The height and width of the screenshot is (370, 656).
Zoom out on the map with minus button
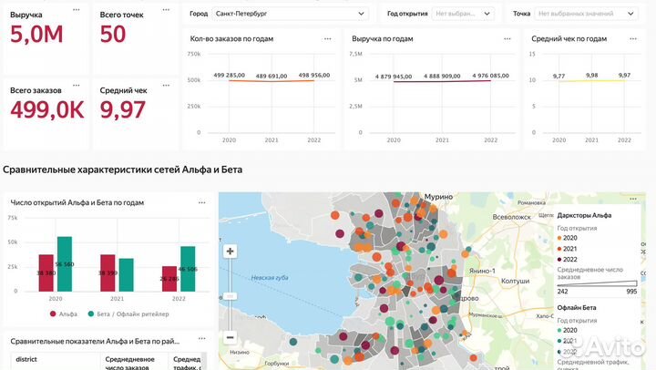(x=231, y=337)
